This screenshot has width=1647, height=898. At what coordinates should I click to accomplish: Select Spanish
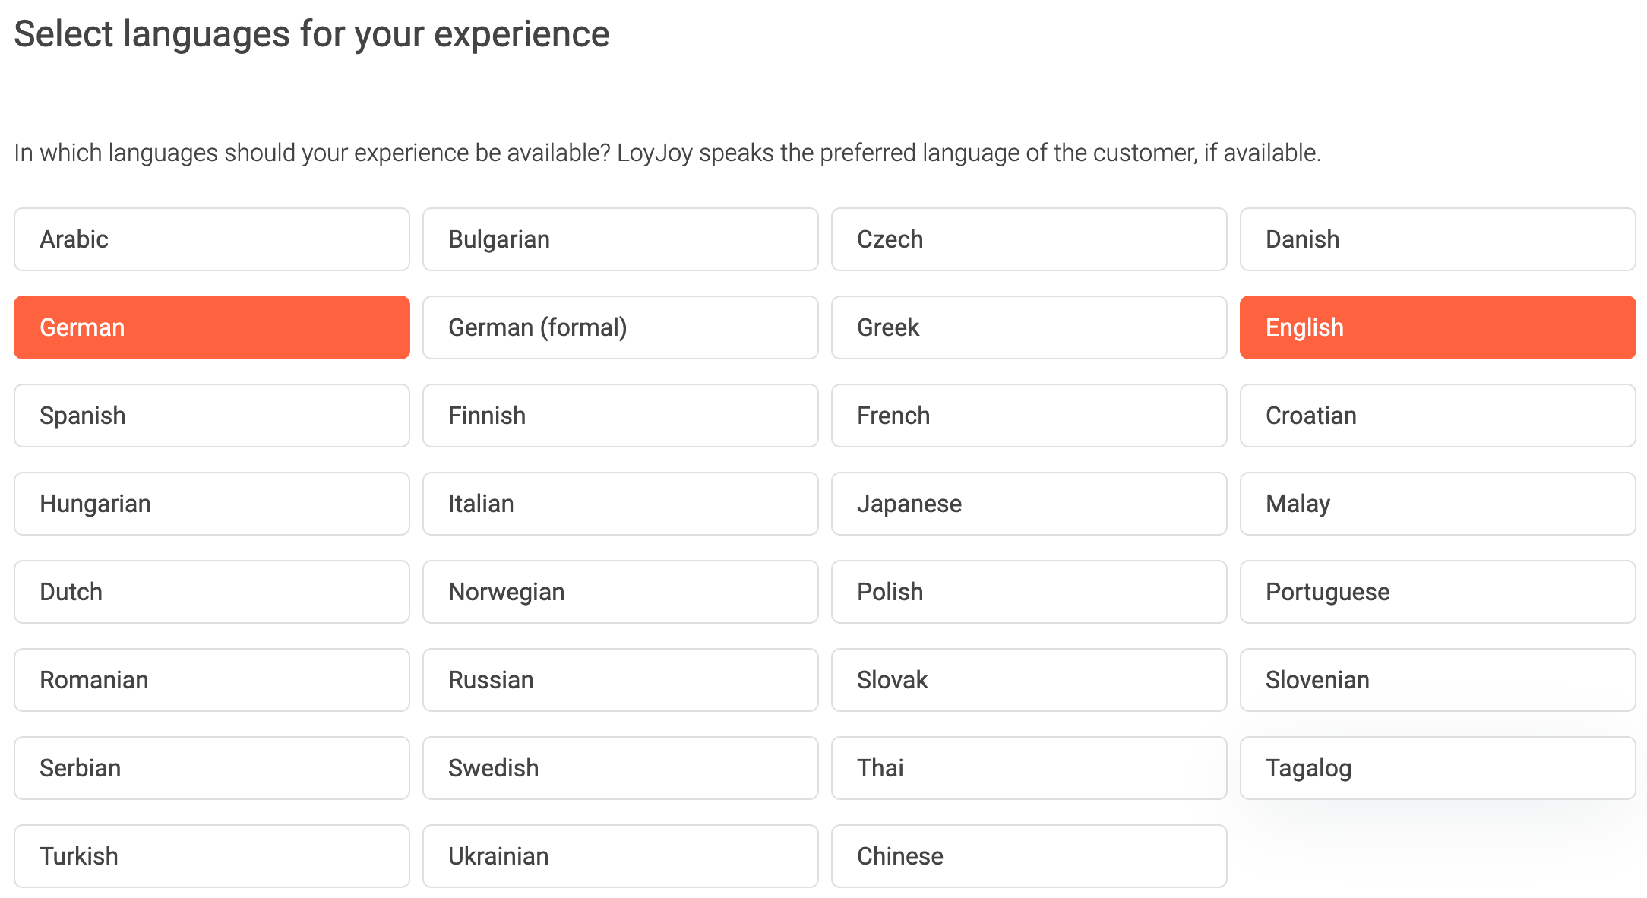tap(211, 416)
